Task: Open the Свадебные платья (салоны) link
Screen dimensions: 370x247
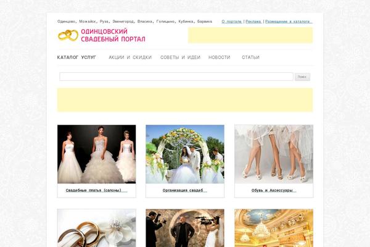Action: click(x=96, y=190)
